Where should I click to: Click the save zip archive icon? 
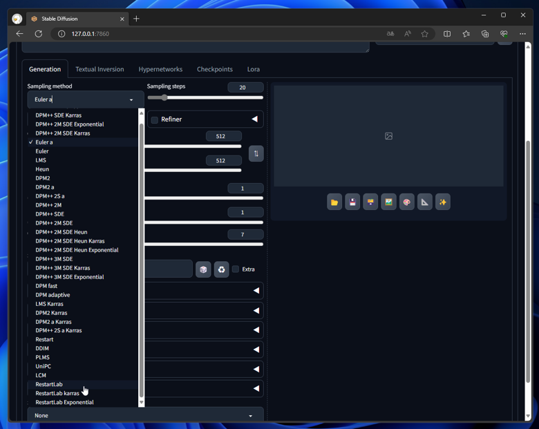(x=370, y=202)
